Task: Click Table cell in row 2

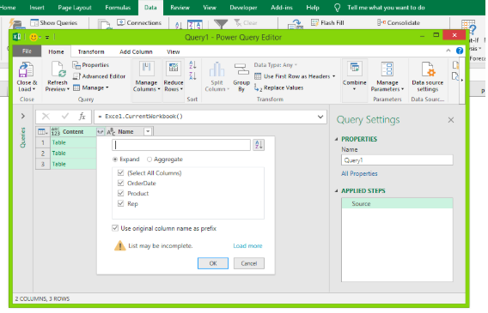Action: 73,153
